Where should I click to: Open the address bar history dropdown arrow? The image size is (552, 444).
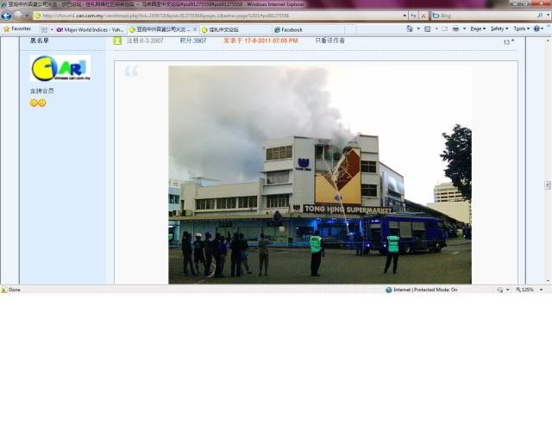[405, 16]
